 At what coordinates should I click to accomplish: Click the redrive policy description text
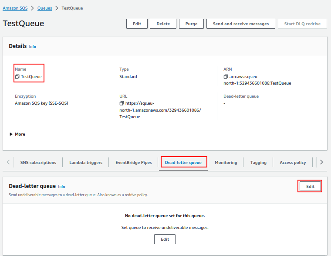[78, 195]
